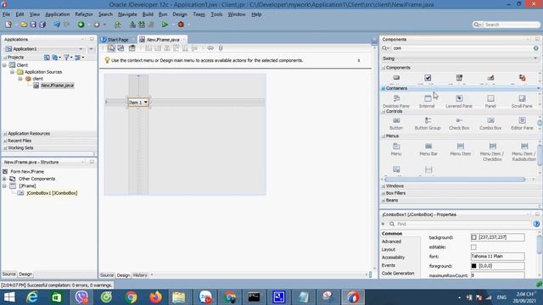Click the Open file folder toolbar icon
The width and height of the screenshot is (543, 305).
(24, 25)
